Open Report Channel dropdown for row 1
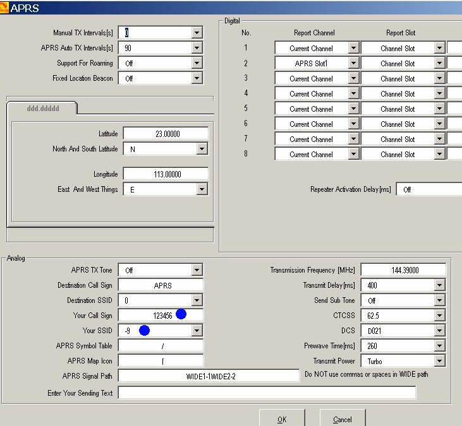 coord(353,48)
